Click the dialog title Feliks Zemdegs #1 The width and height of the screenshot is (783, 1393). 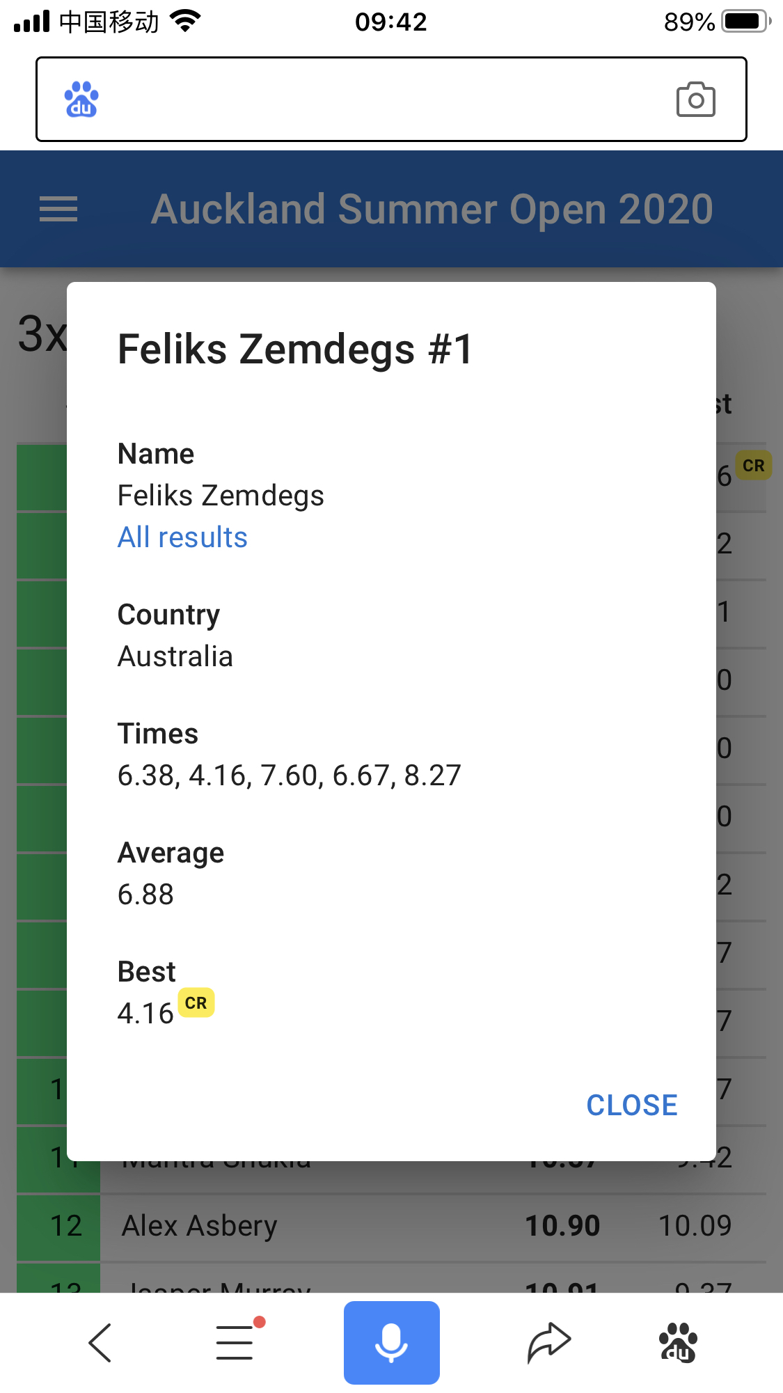coord(296,349)
